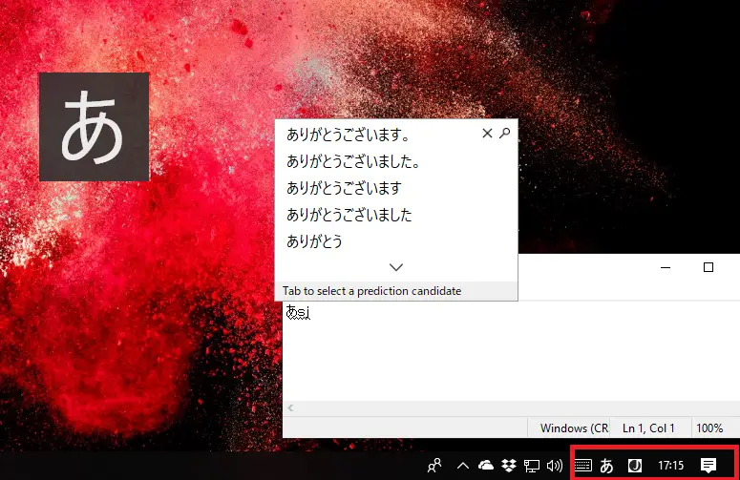Viewport: 740px width, 480px height.
Task: Click Japanese IME J language icon
Action: [x=635, y=466]
